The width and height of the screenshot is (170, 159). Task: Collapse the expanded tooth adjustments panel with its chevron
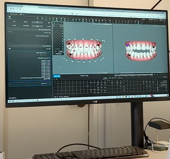click(x=49, y=53)
